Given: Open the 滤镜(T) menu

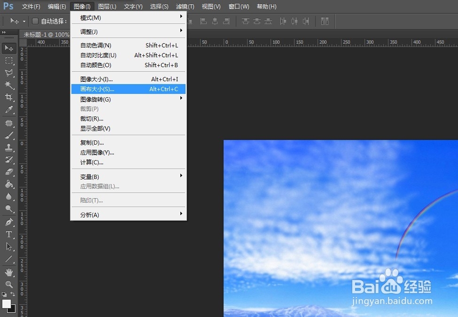Looking at the screenshot, I should point(185,6).
